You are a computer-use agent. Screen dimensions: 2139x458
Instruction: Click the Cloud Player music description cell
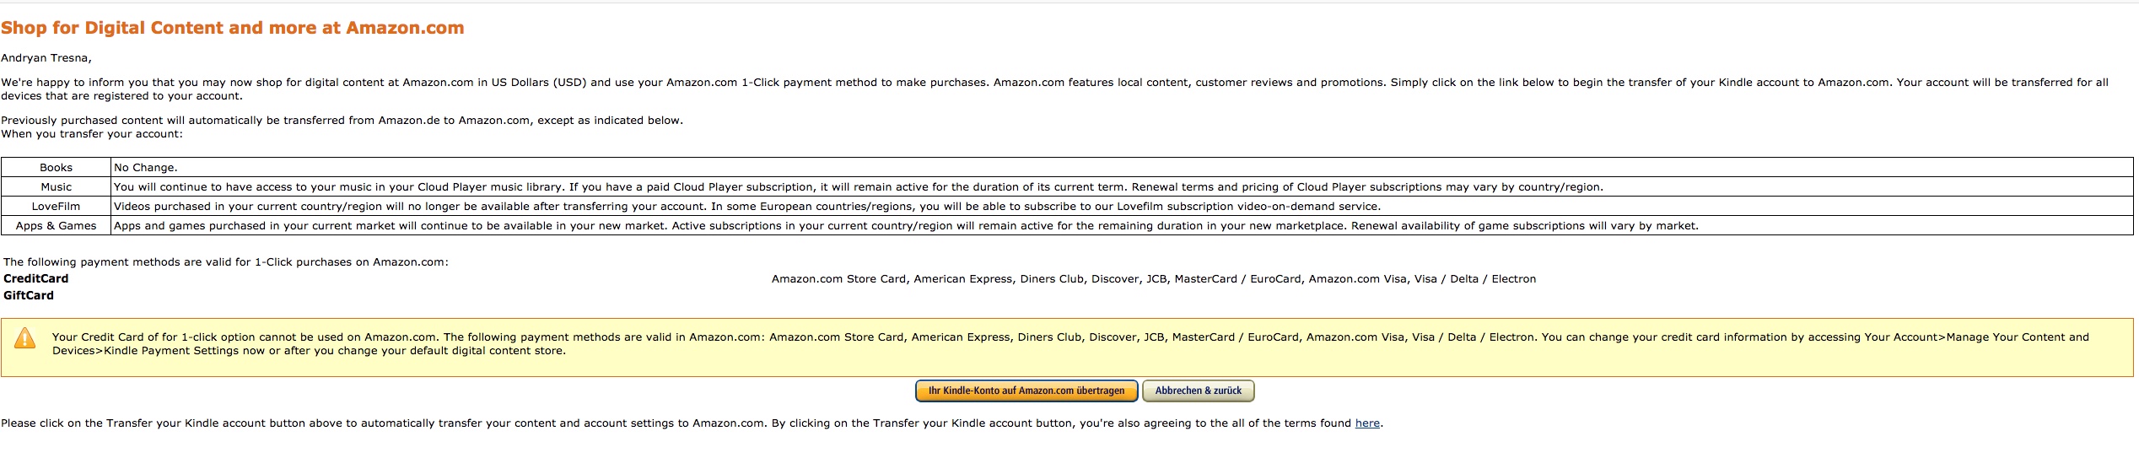click(1122, 187)
